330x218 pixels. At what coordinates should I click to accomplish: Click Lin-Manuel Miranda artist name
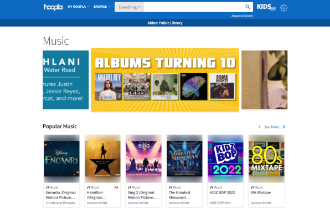point(60,203)
